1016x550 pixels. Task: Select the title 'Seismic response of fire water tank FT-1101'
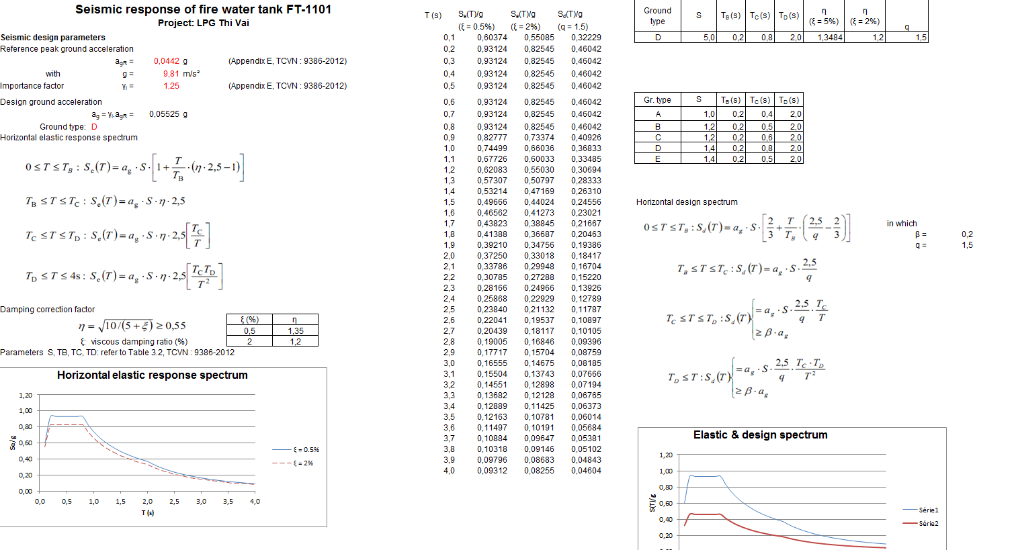coord(203,9)
